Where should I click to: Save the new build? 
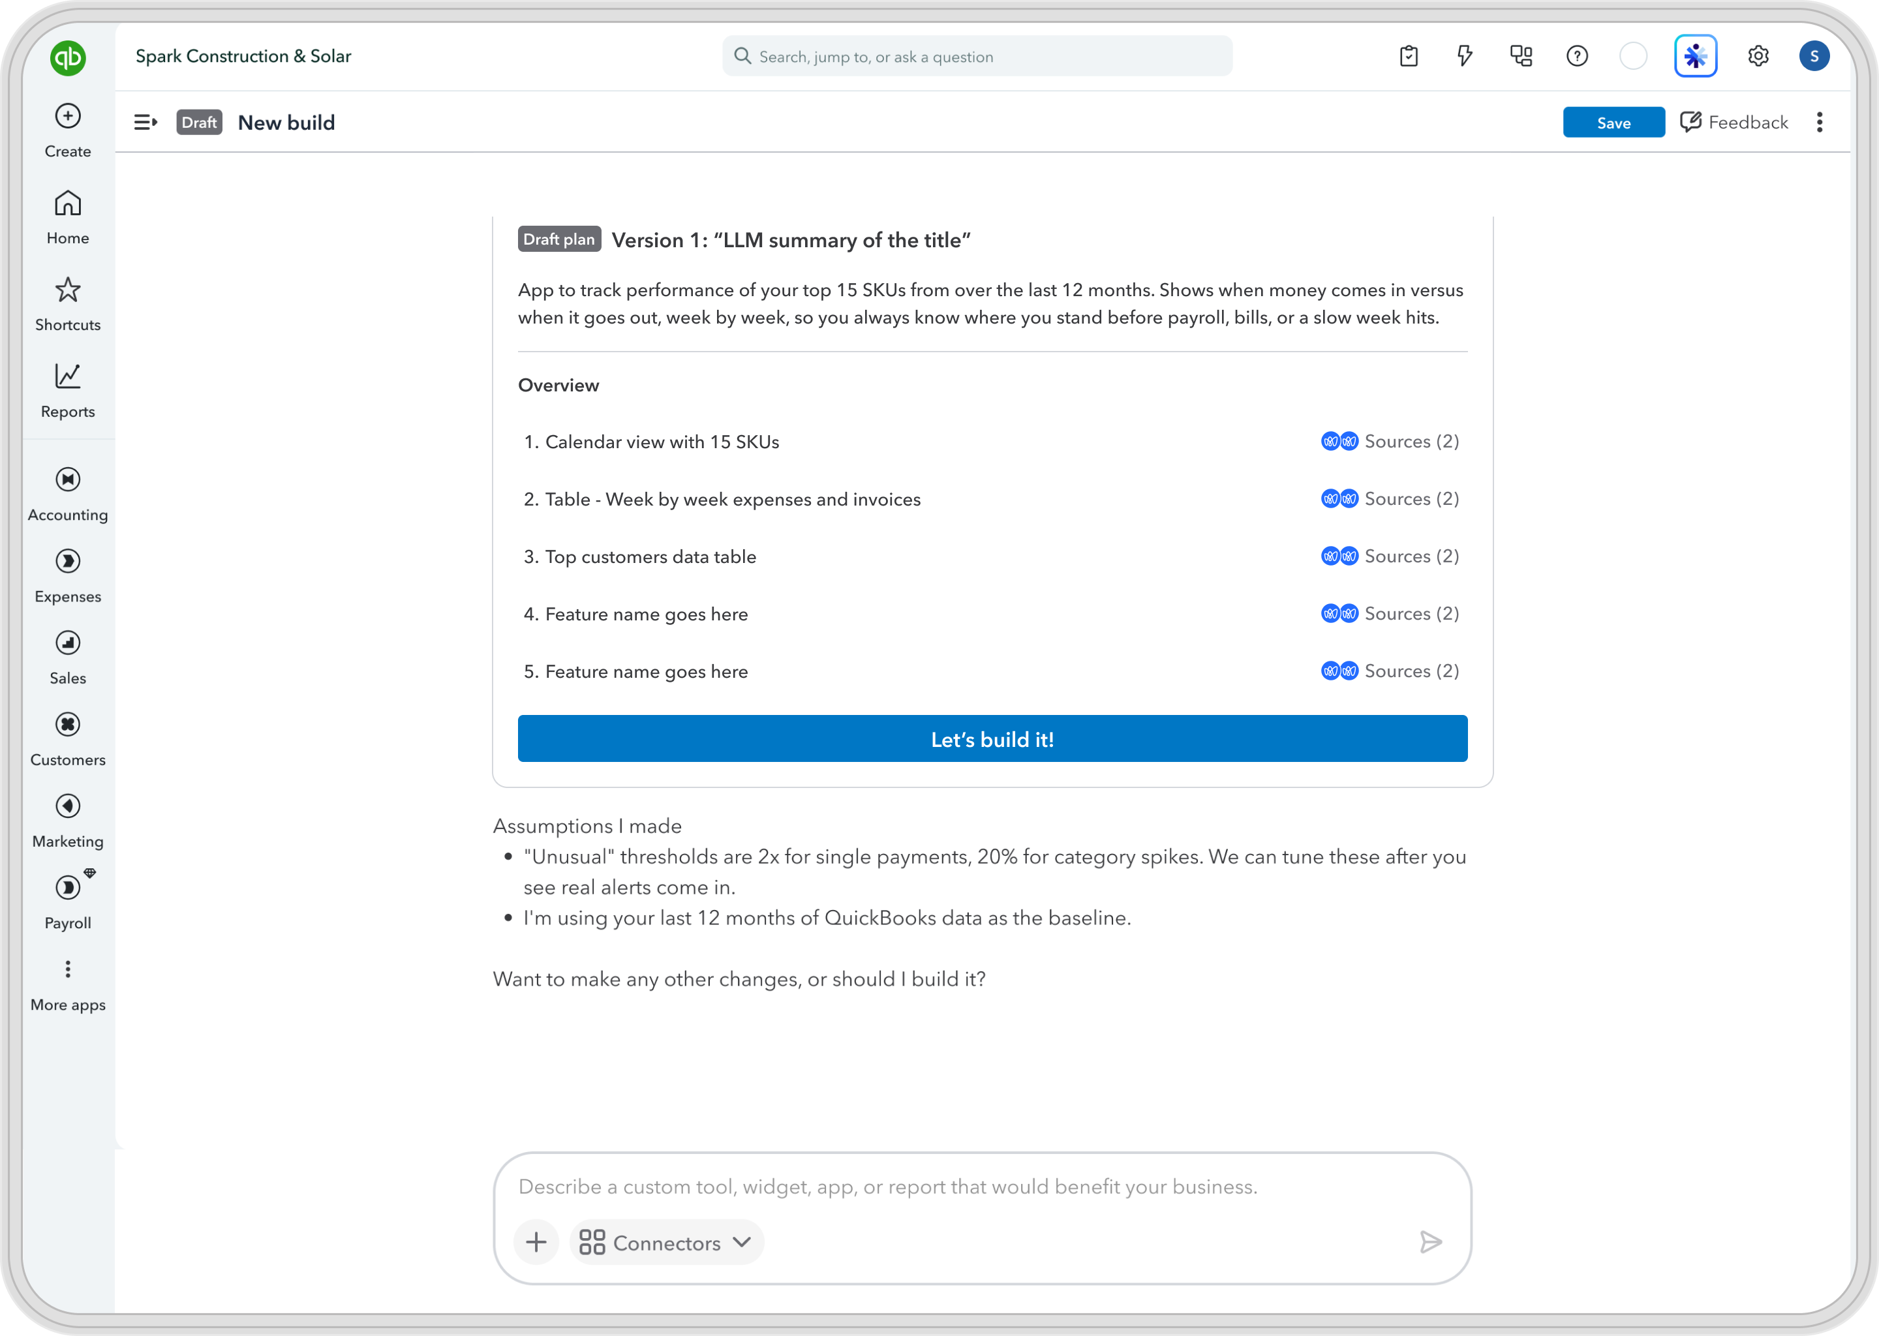pos(1613,123)
